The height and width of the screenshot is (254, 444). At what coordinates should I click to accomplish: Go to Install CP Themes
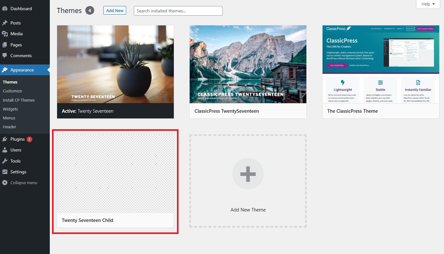pos(19,100)
